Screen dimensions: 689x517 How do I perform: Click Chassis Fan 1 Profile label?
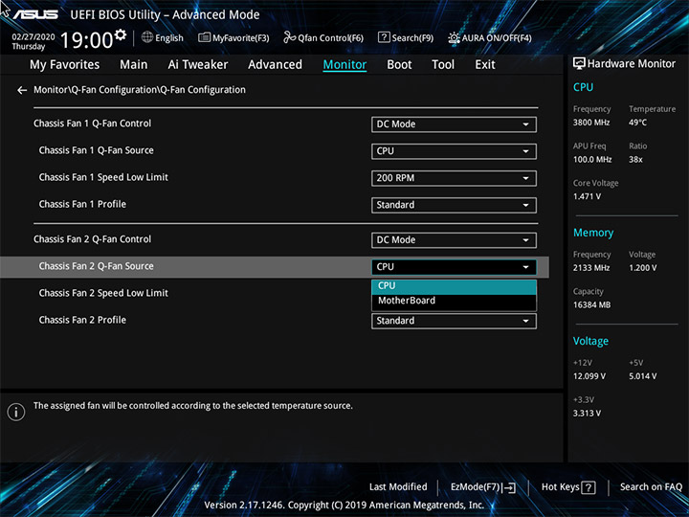82,205
